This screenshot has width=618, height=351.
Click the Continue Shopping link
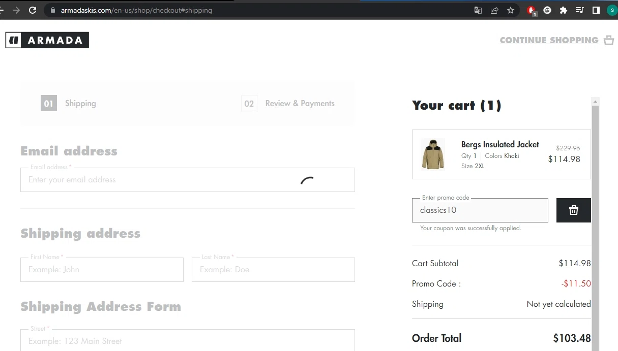tap(549, 40)
